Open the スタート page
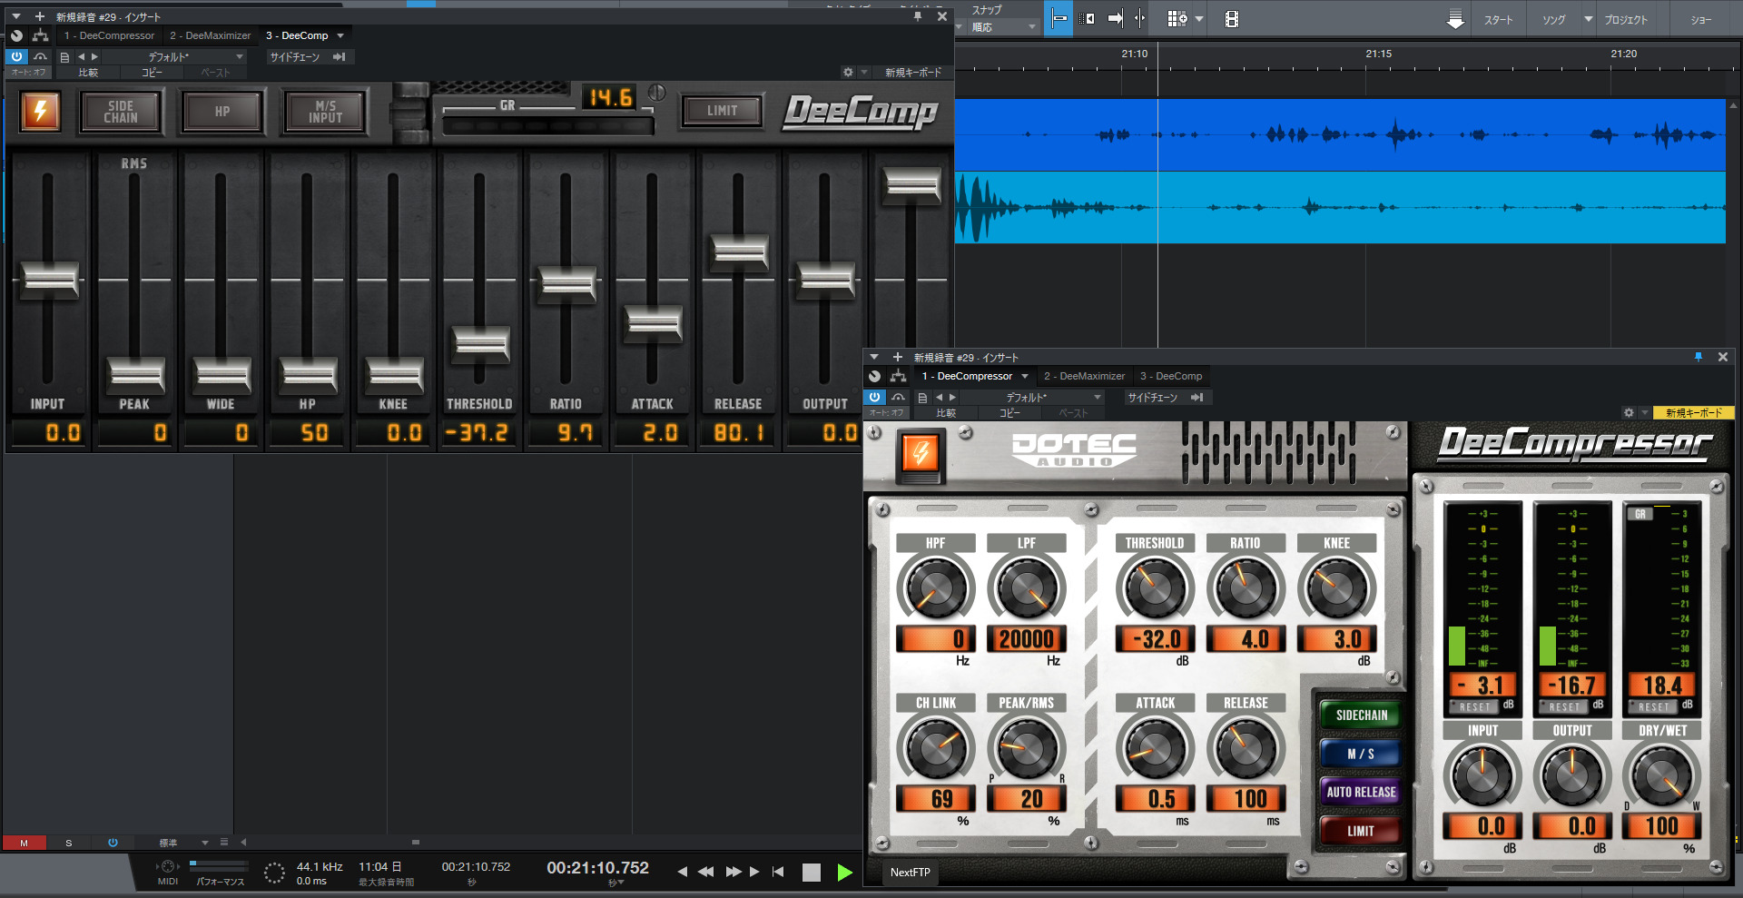1743x898 pixels. 1498,19
